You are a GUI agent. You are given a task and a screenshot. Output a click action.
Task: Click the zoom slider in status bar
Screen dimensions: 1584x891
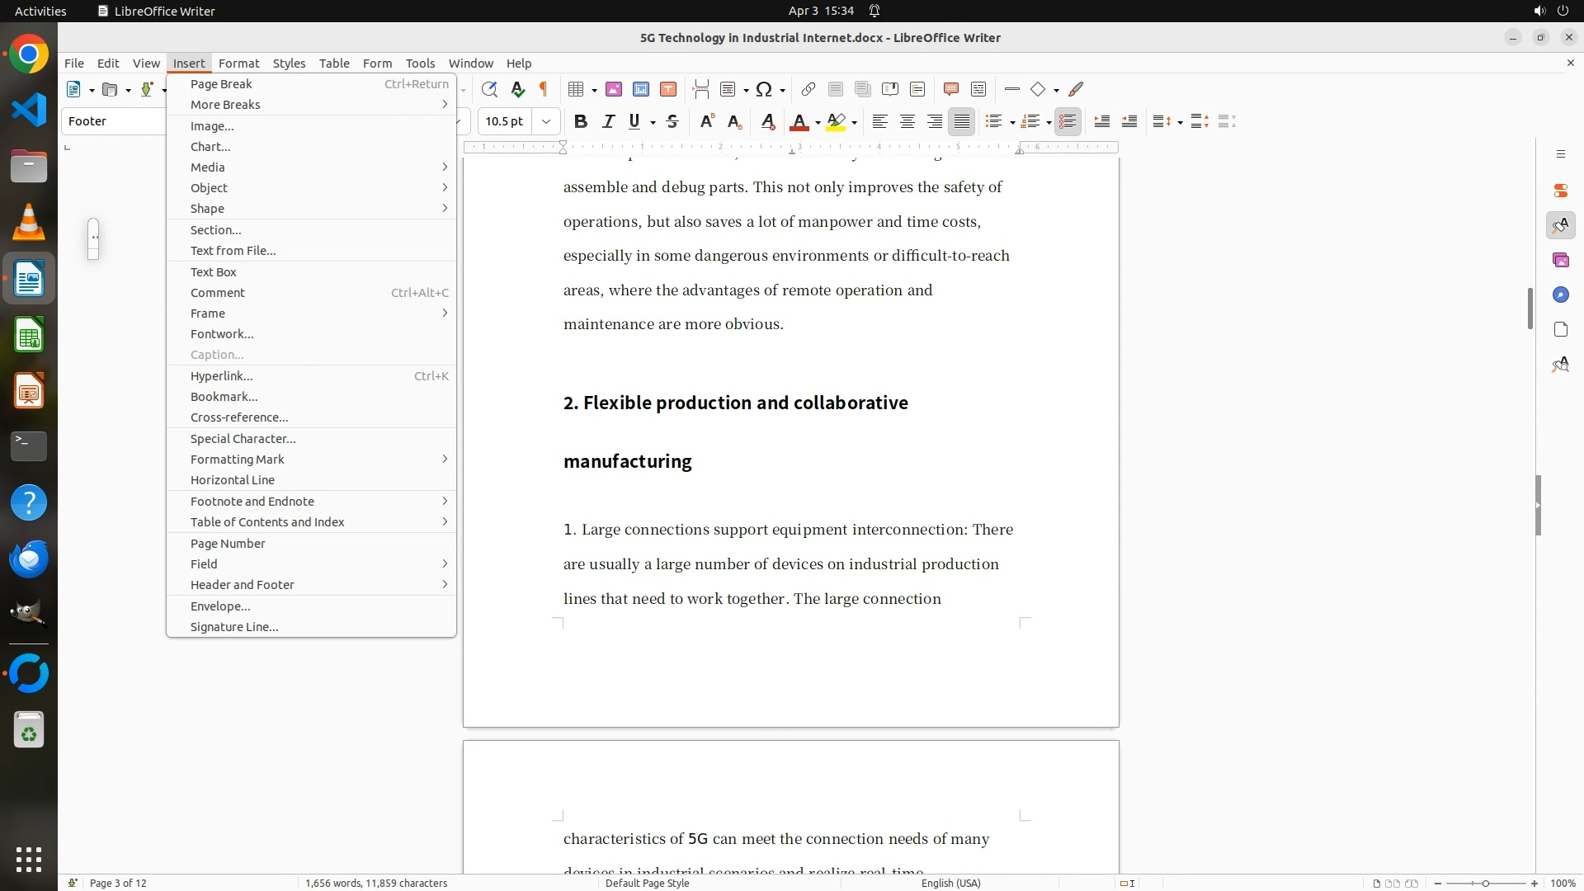[1485, 883]
